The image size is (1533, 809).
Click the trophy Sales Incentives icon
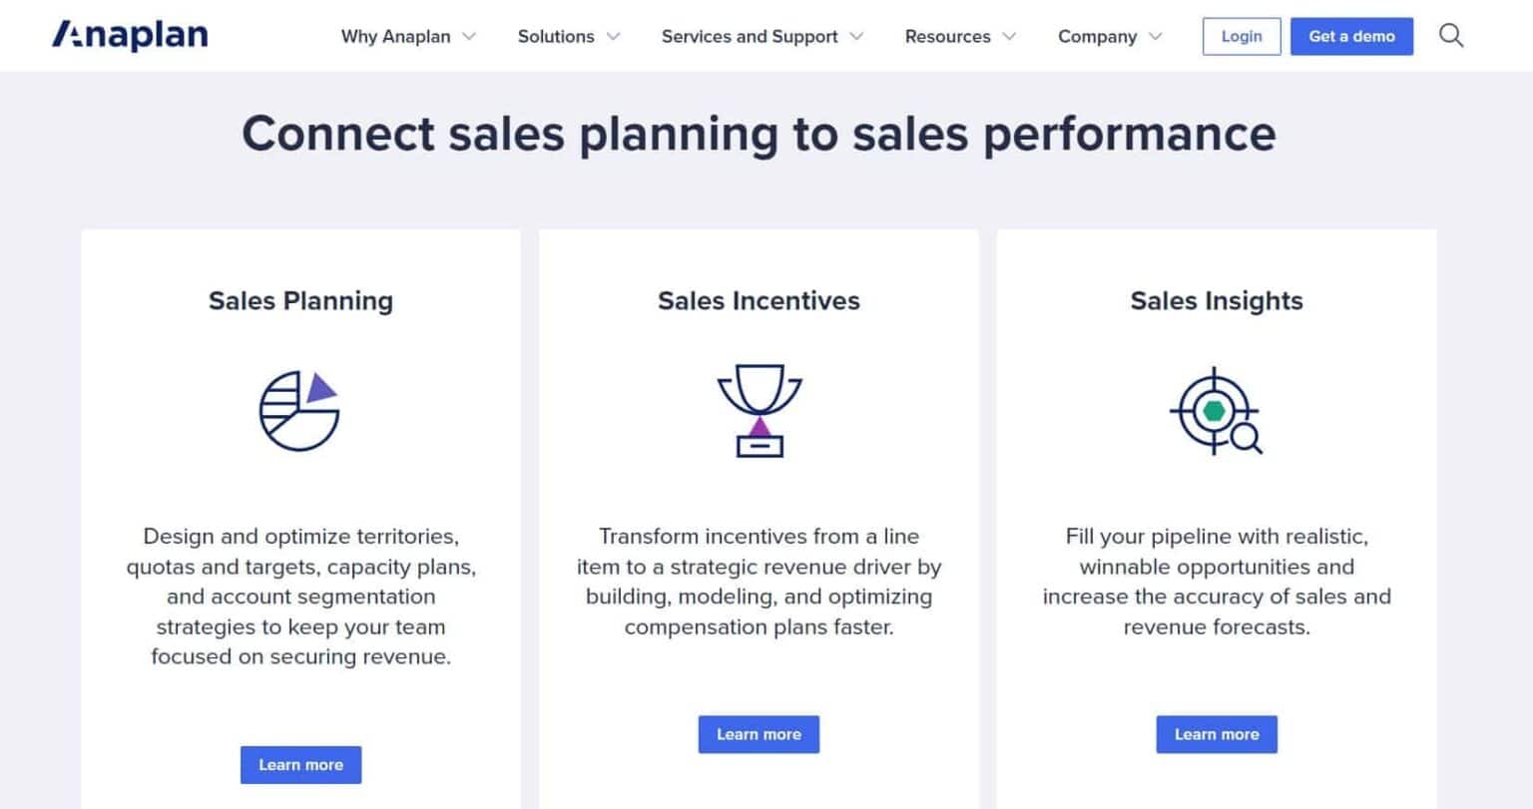pyautogui.click(x=759, y=410)
